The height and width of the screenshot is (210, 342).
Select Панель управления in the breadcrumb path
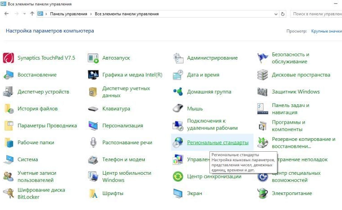(x=68, y=14)
